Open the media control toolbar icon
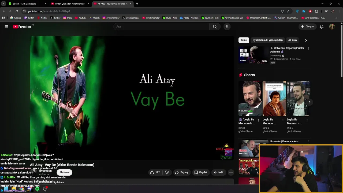The image size is (343, 193). point(326,11)
